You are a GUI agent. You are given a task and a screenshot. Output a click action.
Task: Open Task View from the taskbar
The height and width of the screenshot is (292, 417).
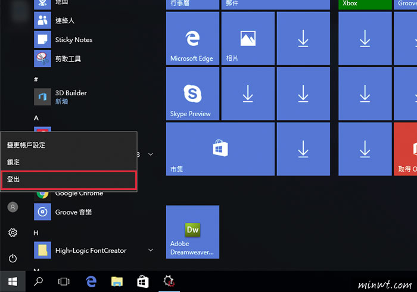[64, 281]
